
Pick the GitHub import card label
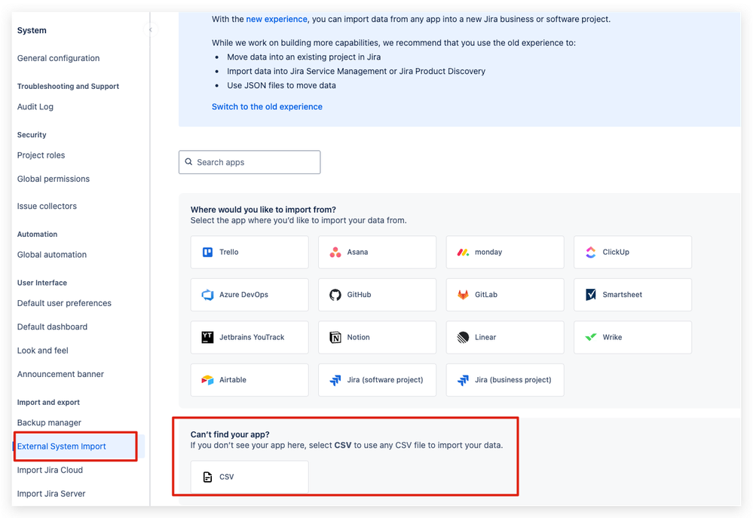(x=360, y=295)
